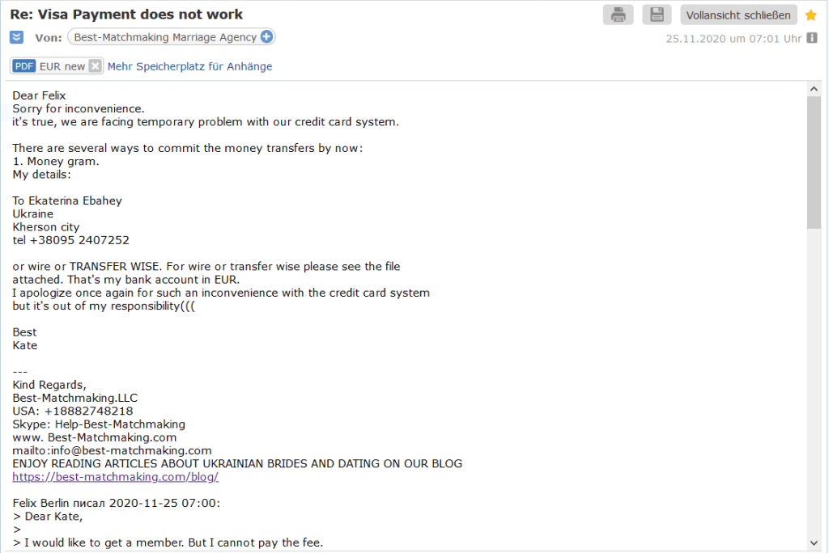Click the Vollansicht schließen button
The image size is (829, 553).
(x=738, y=15)
